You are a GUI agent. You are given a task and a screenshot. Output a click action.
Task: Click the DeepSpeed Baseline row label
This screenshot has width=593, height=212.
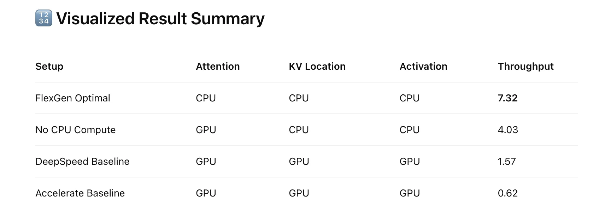(x=82, y=161)
